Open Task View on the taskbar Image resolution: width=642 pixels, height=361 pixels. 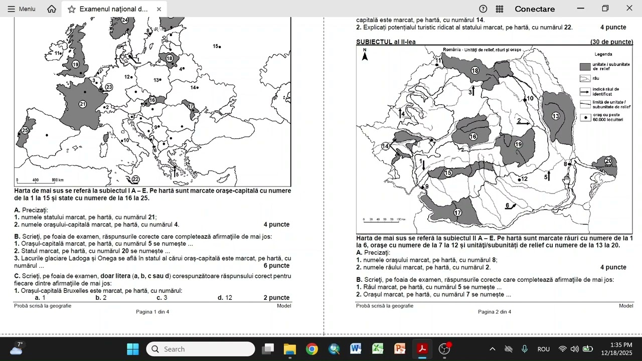coord(268,349)
